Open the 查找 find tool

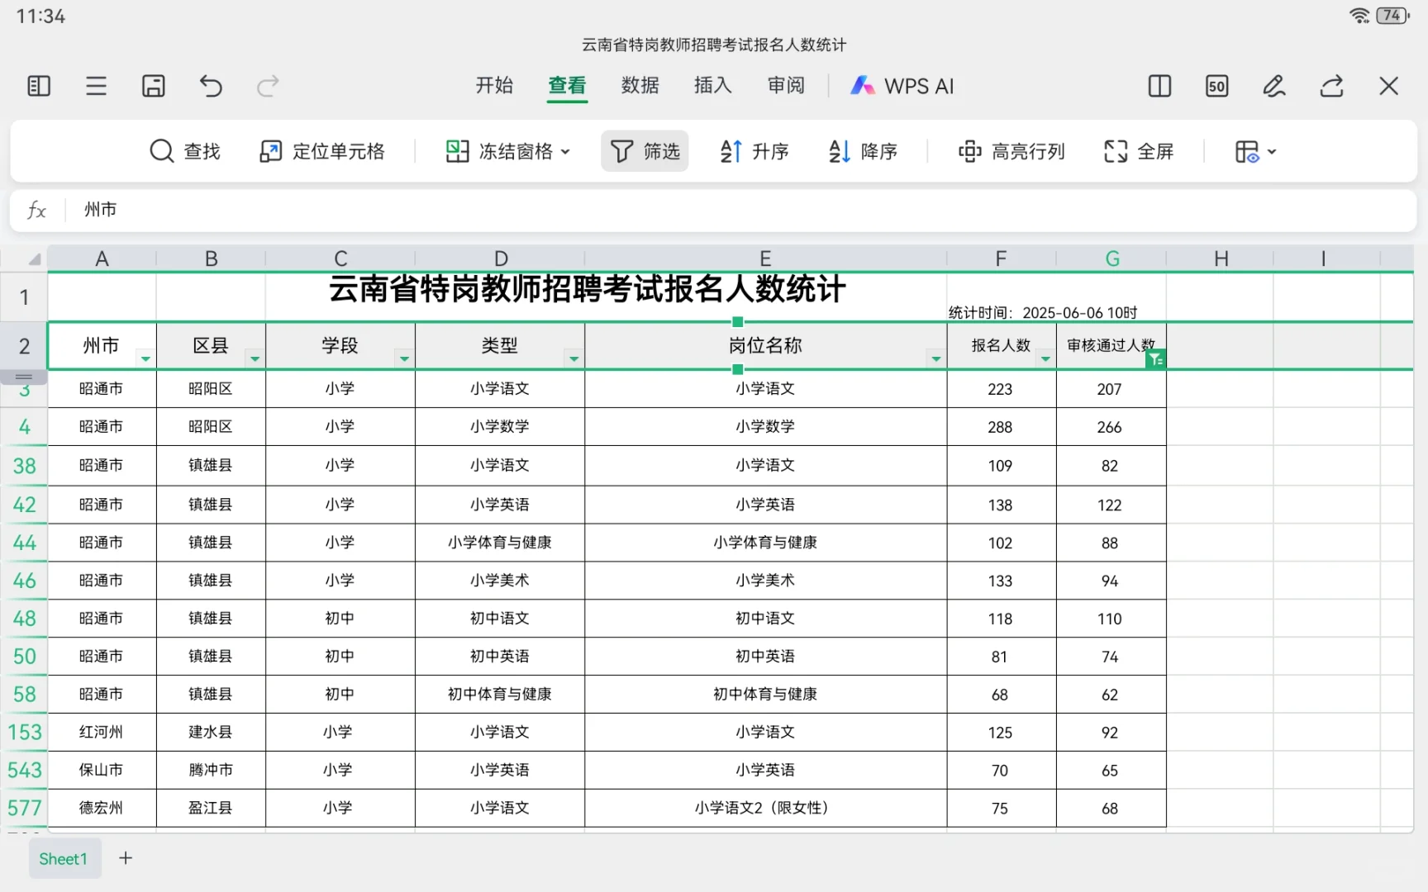(x=186, y=151)
